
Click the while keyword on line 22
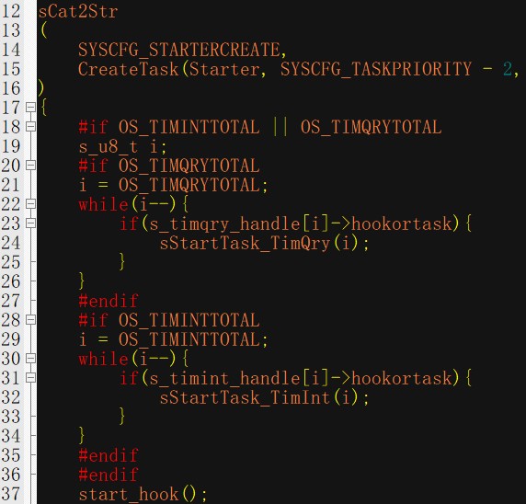[x=103, y=205]
